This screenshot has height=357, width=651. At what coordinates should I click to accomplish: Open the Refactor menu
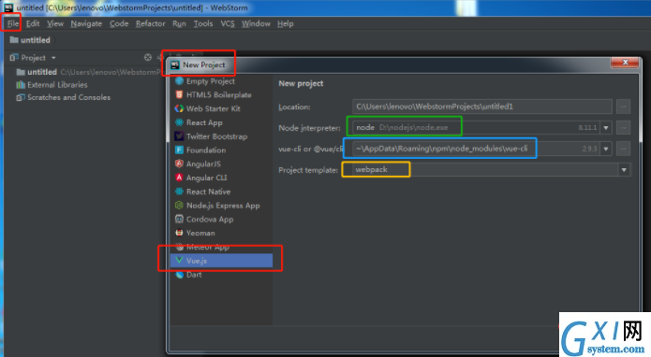point(150,23)
